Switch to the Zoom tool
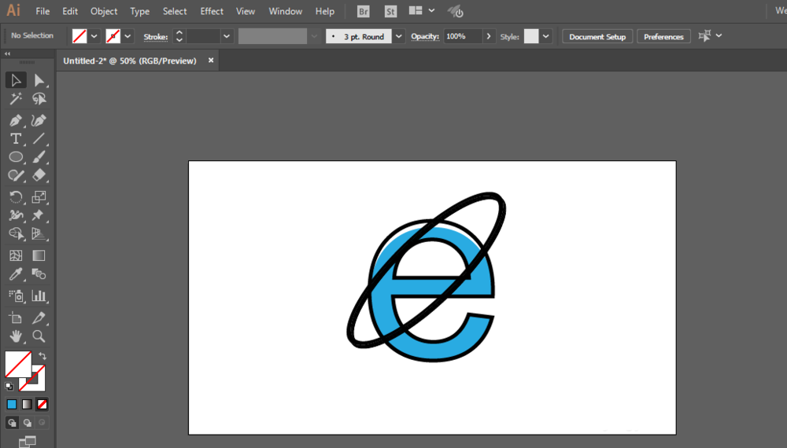Screen dimensions: 787x448 coord(39,336)
